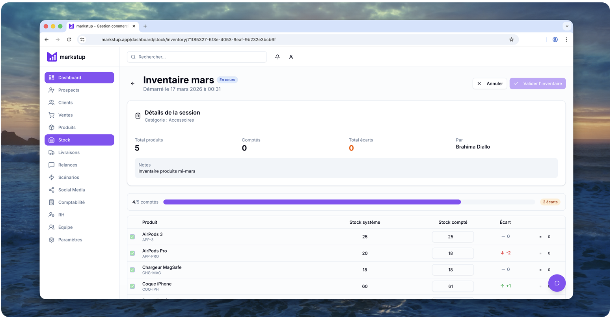Screen dimensions: 611x319
Task: Open the browser tab list chevron
Action: [x=567, y=26]
